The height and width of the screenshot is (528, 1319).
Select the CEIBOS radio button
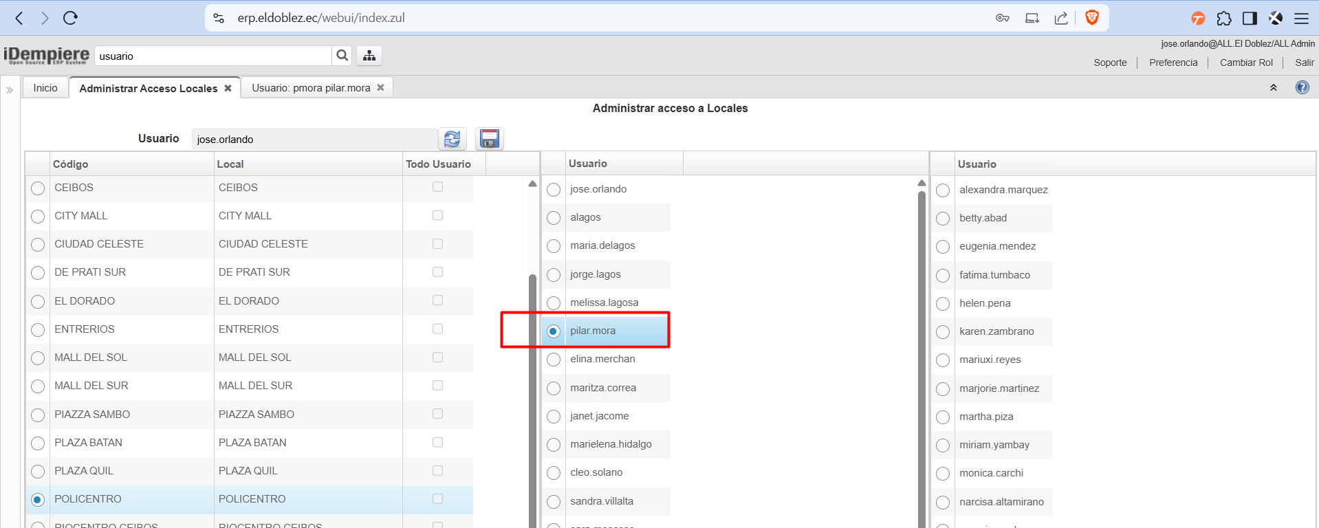(x=38, y=188)
